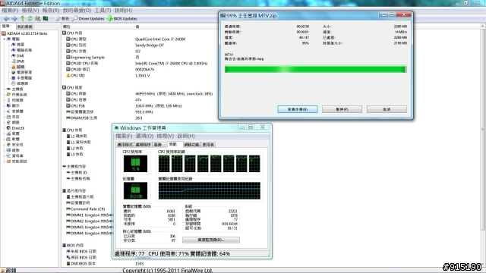
Task: Click the 安全性 shield tree icon
Action: 8,145
